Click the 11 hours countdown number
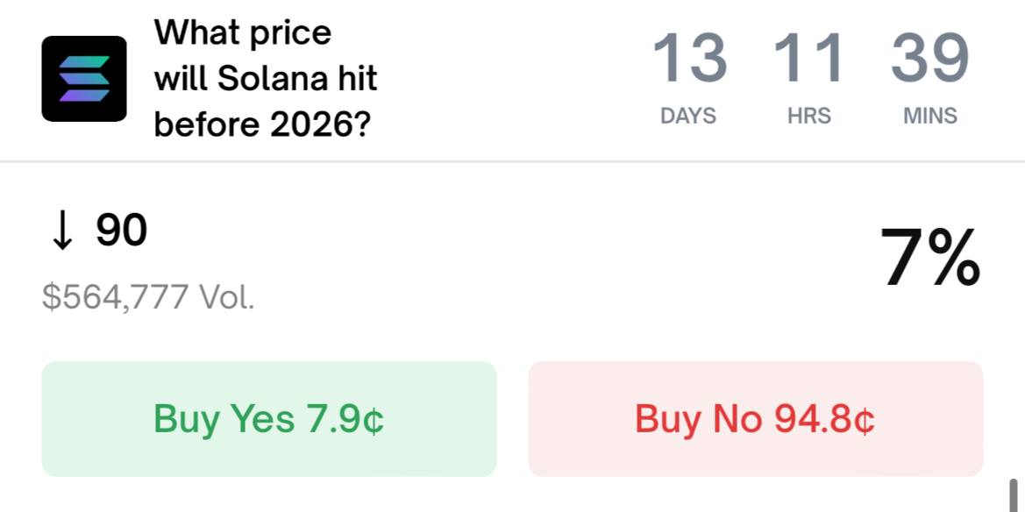This screenshot has height=512, width=1025. (808, 59)
